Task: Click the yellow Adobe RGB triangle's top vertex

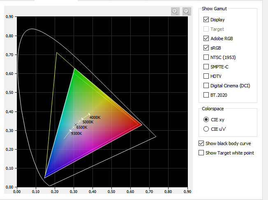Action: pos(57,52)
